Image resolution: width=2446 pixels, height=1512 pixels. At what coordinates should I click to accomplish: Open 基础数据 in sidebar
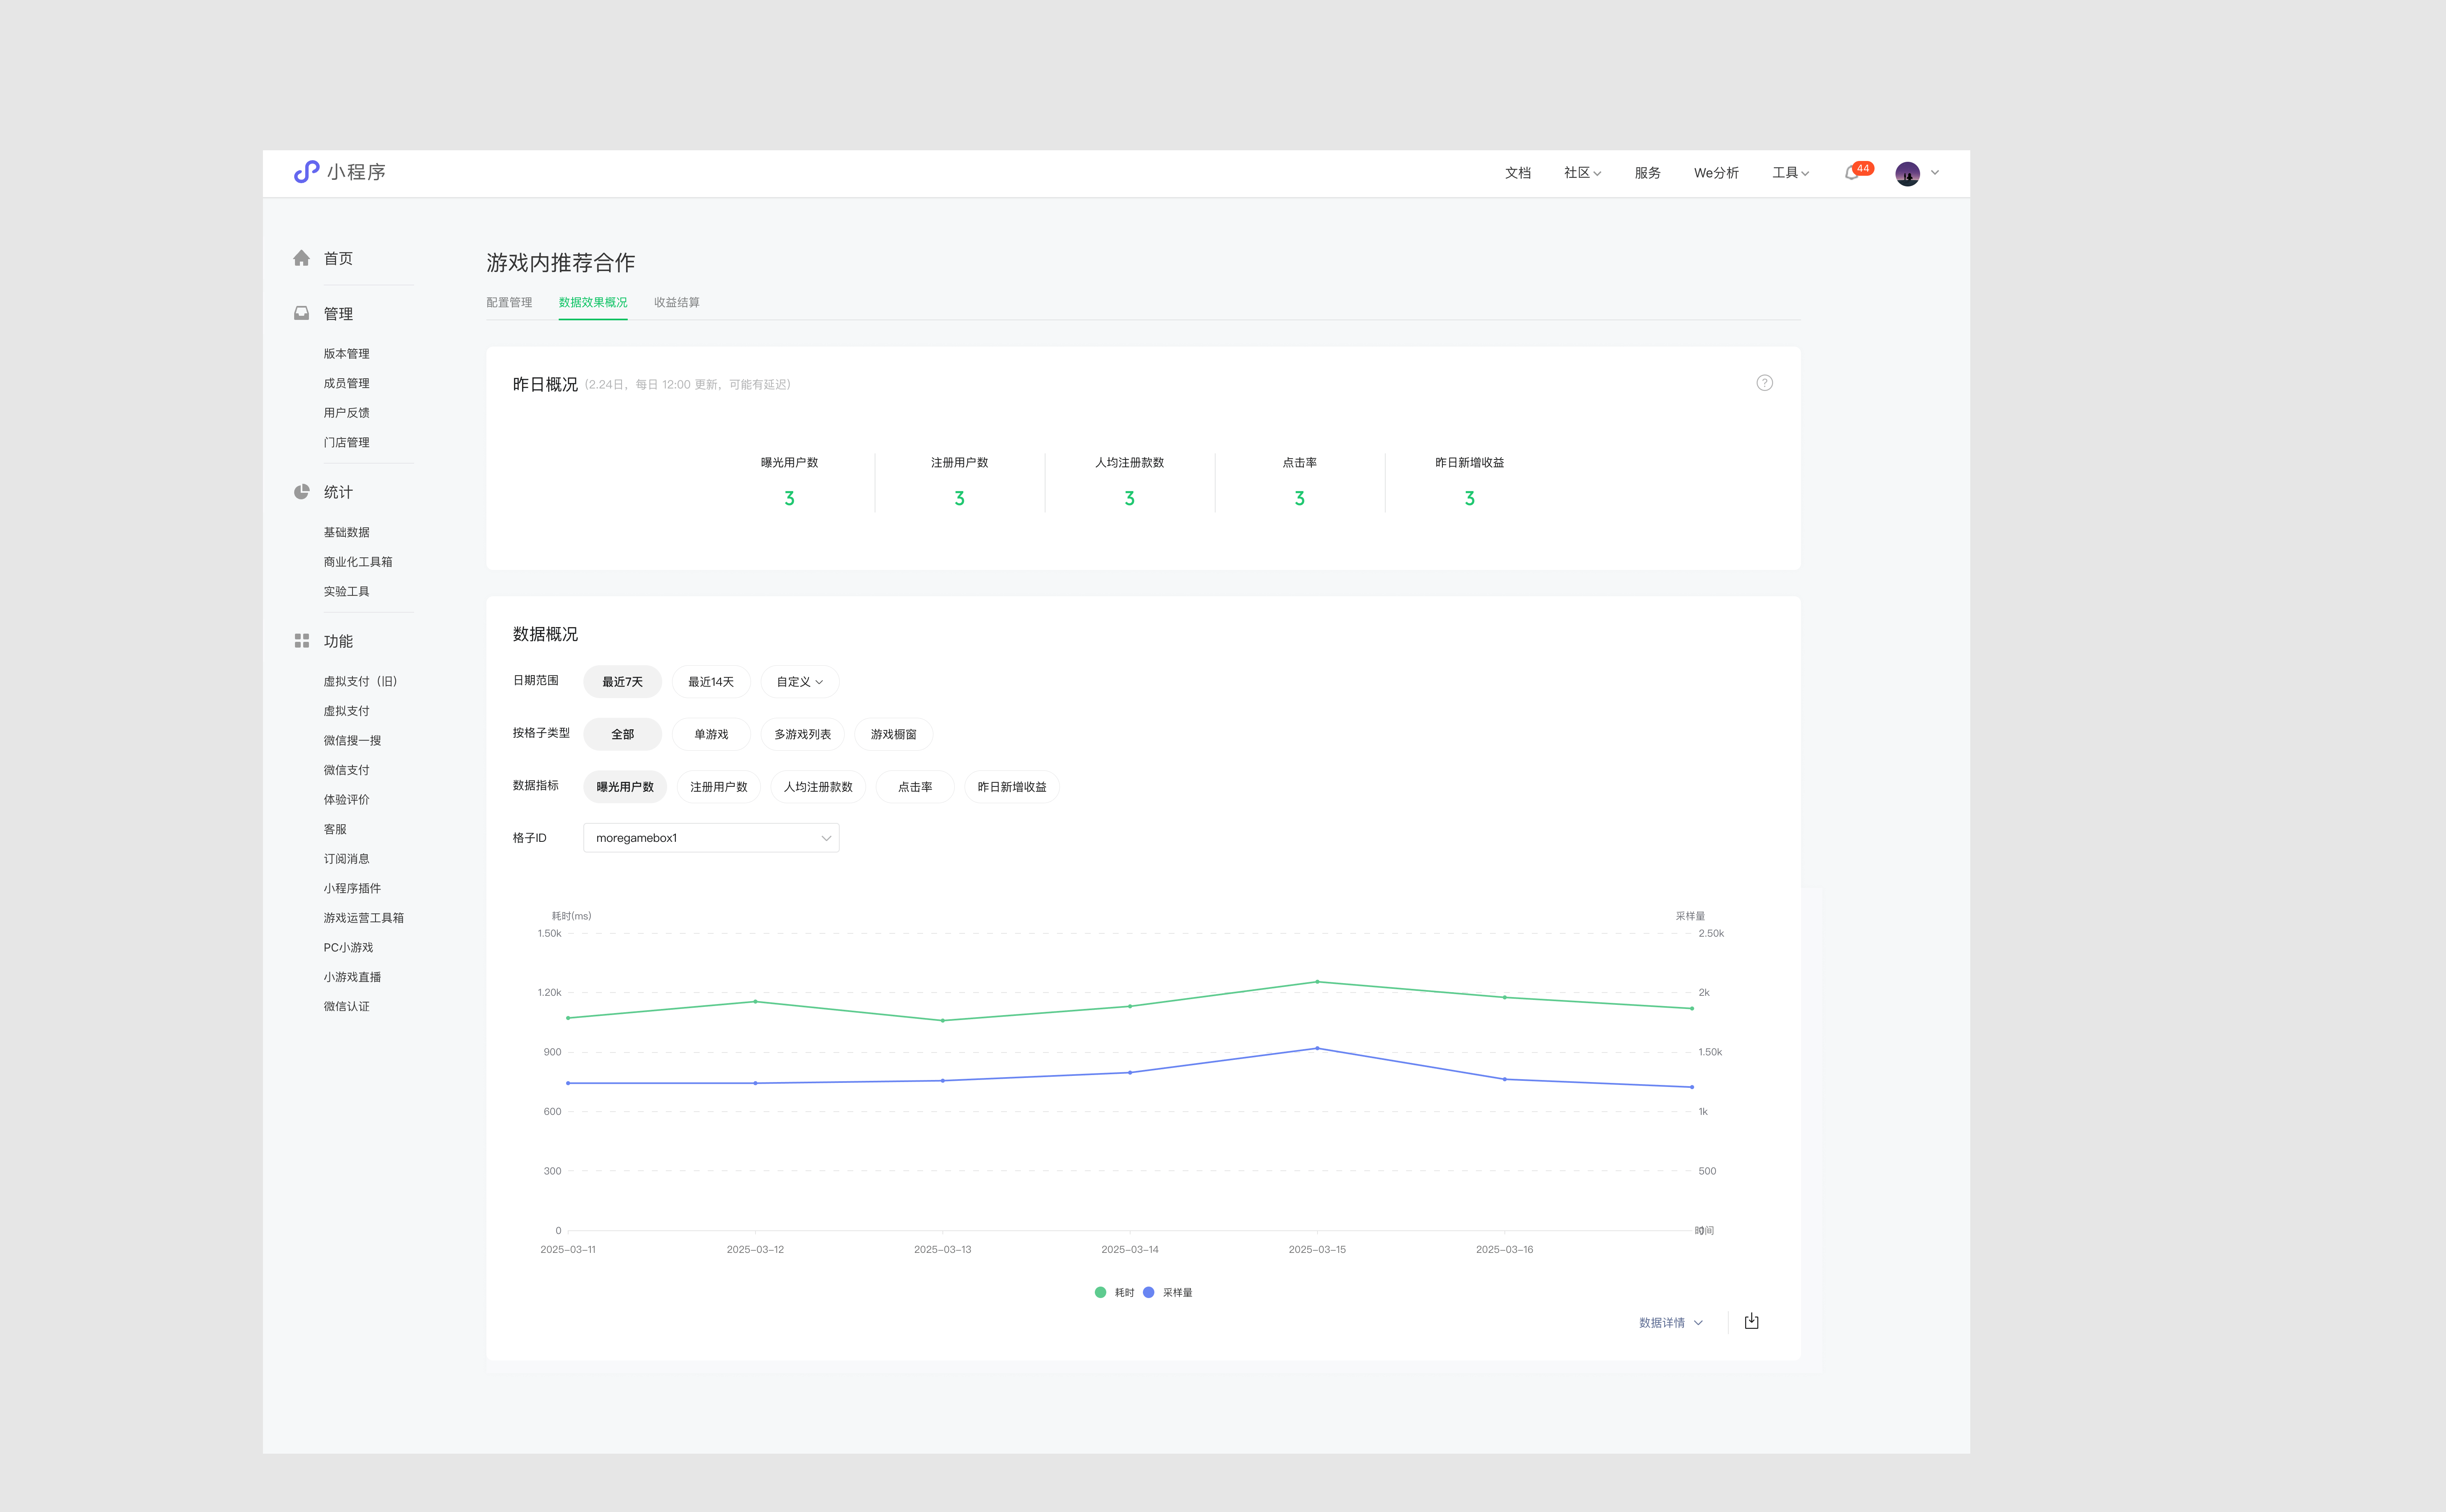[346, 532]
